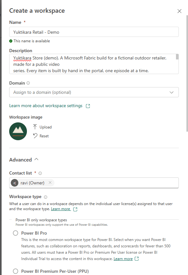Remove ravi (Owner) from contact list
The width and height of the screenshot is (188, 275).
click(50, 182)
